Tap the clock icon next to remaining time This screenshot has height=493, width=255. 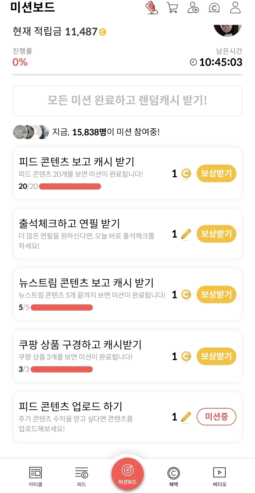pyautogui.click(x=193, y=62)
